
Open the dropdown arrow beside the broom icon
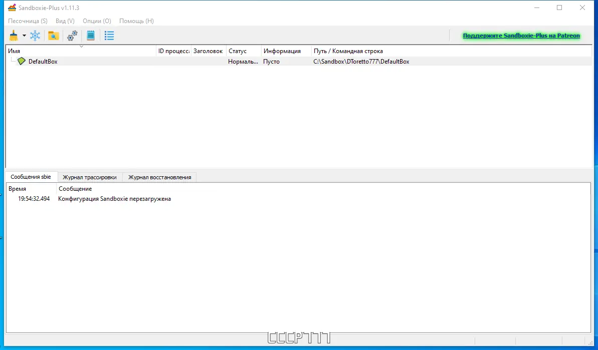click(x=24, y=36)
